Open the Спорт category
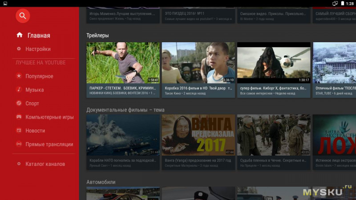356x200 pixels. (32, 104)
